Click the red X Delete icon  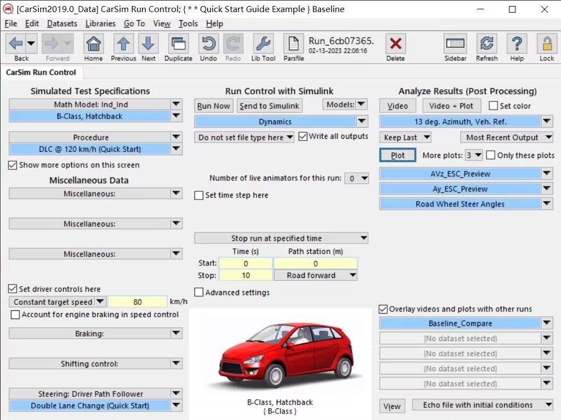(396, 44)
